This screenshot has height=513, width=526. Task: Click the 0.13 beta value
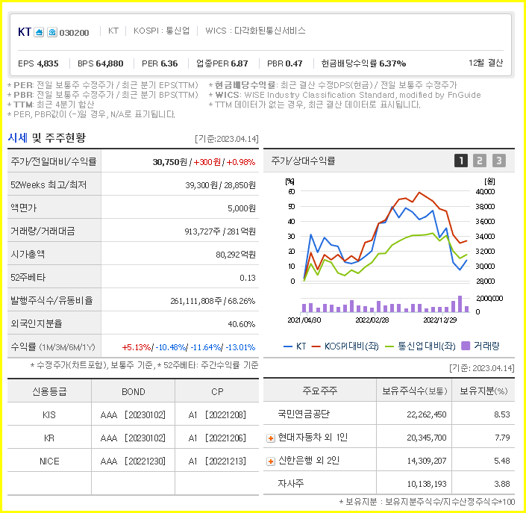248,278
